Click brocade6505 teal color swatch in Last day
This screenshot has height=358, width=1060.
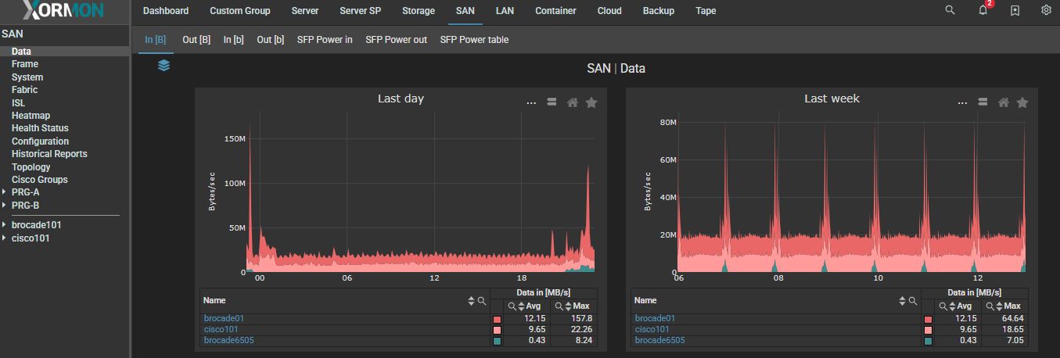[x=496, y=341]
